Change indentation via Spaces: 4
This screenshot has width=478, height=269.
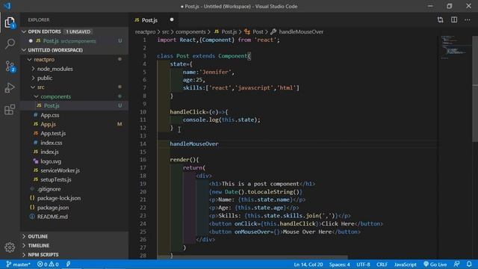pos(339,265)
